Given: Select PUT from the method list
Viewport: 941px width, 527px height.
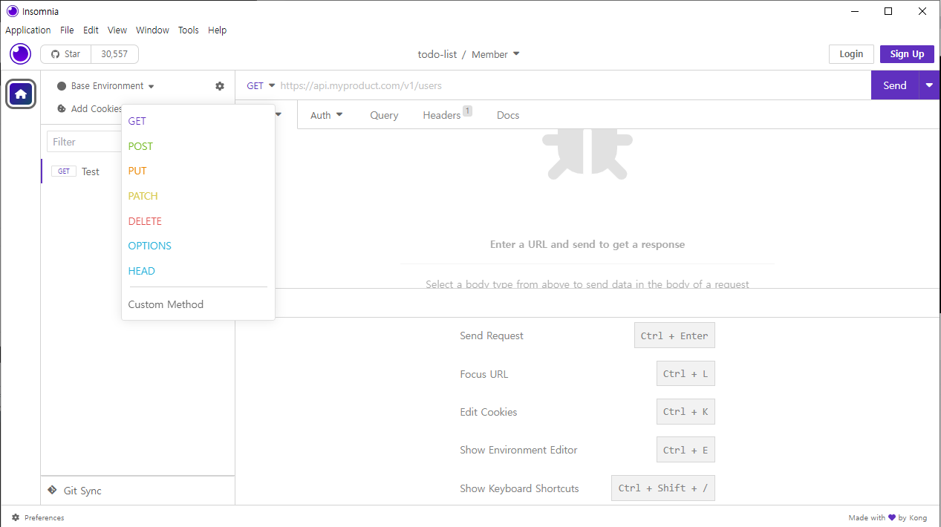Looking at the screenshot, I should coord(198,171).
